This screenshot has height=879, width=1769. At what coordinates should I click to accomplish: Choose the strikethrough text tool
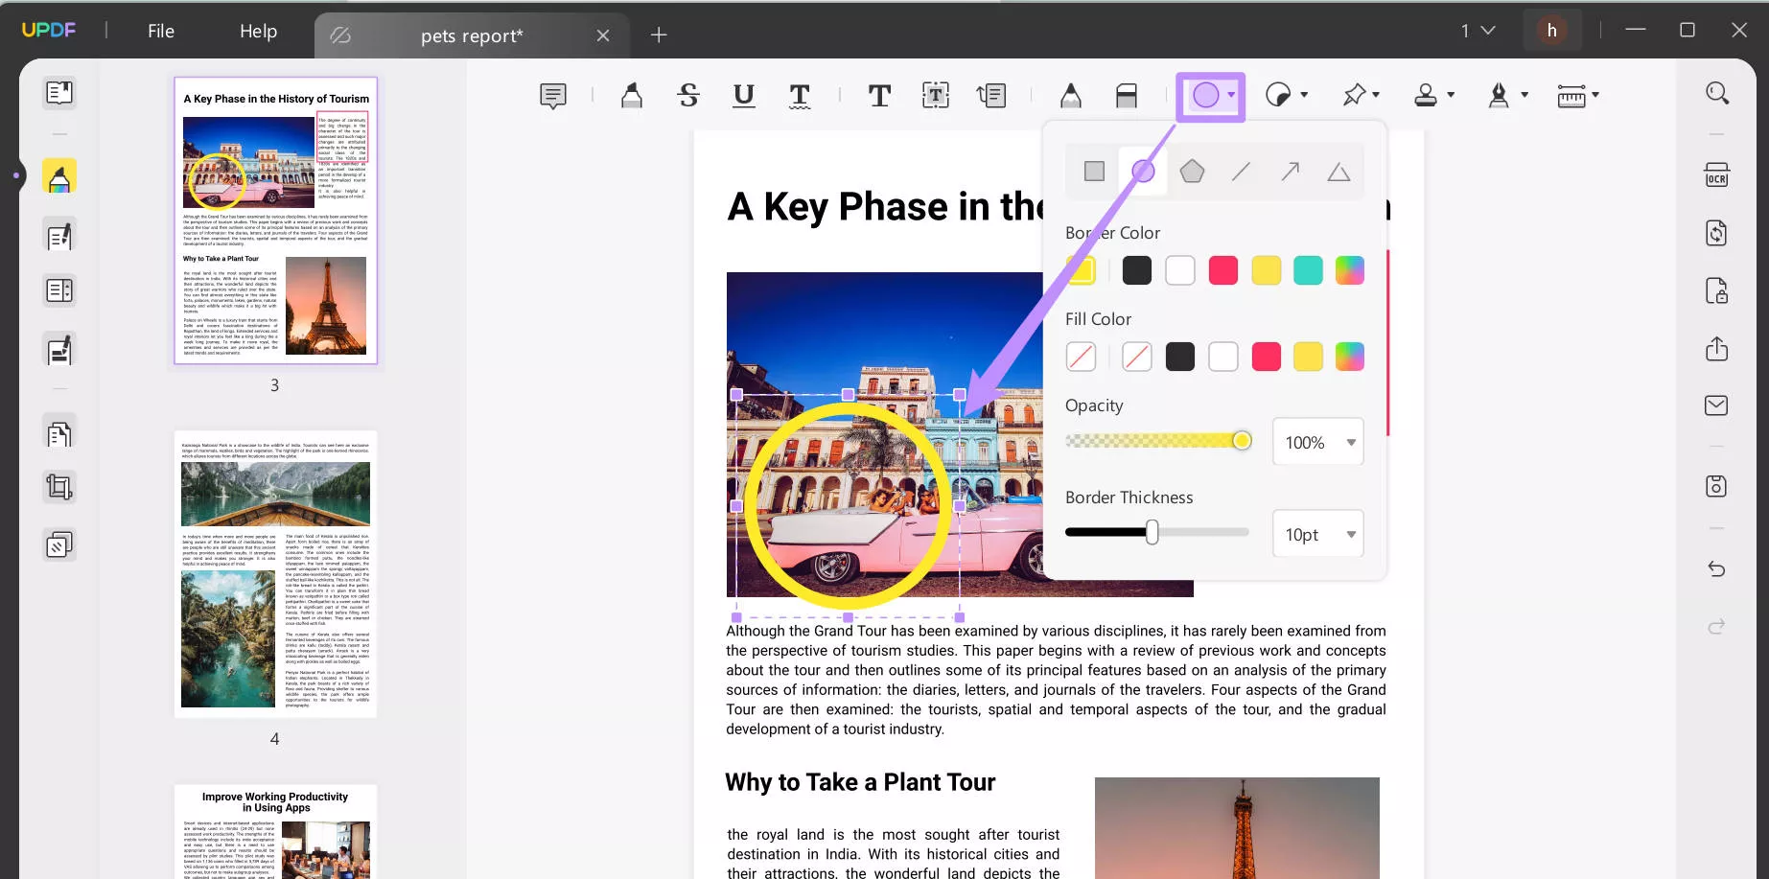[x=688, y=95]
